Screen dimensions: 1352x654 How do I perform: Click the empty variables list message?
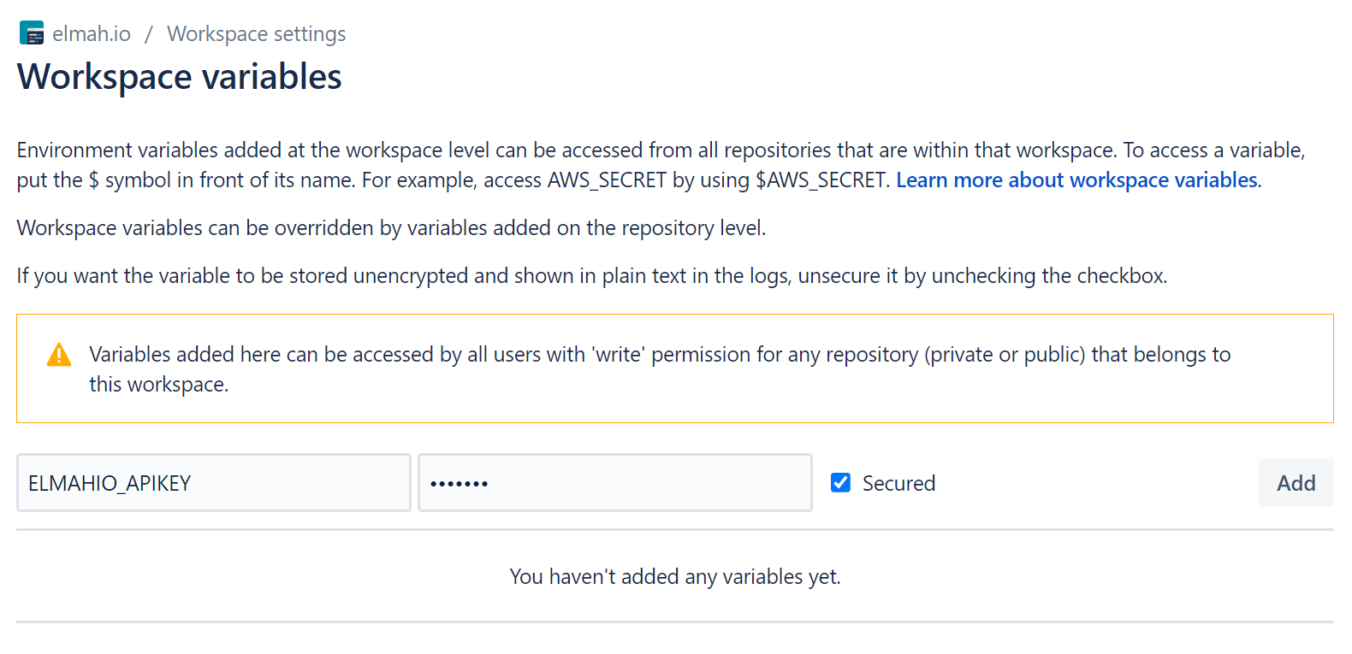[x=675, y=577]
